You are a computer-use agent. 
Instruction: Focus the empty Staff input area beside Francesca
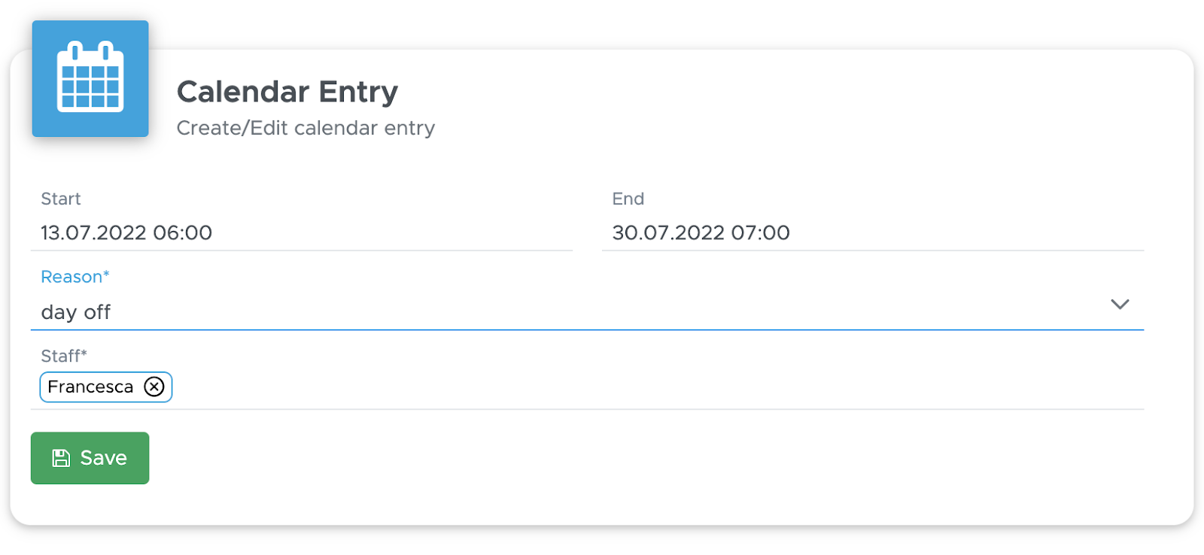(658, 387)
